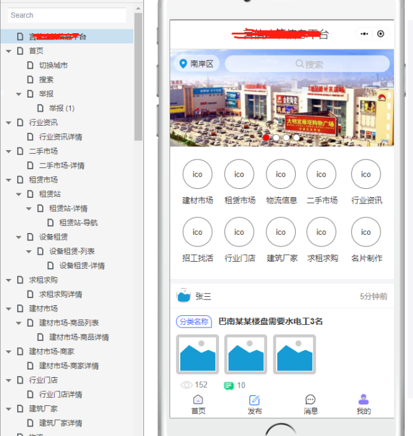The image size is (413, 436).
Task: Open the 行业资讯 category icon
Action: (366, 174)
